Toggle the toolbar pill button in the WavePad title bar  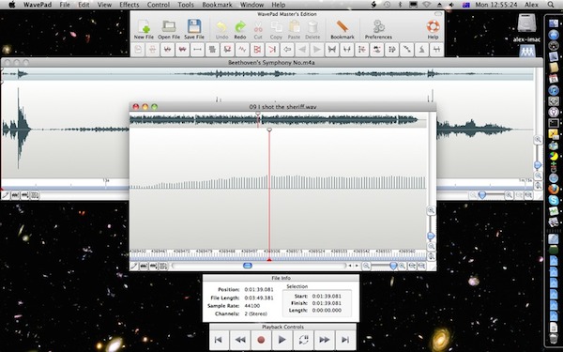(438, 14)
